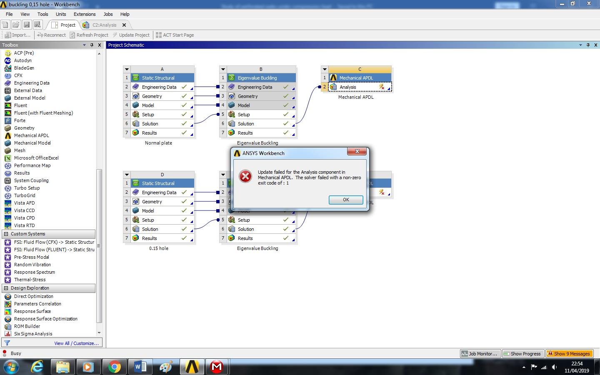Open the Tools menu
Screen dimensions: 600x375
(42, 14)
